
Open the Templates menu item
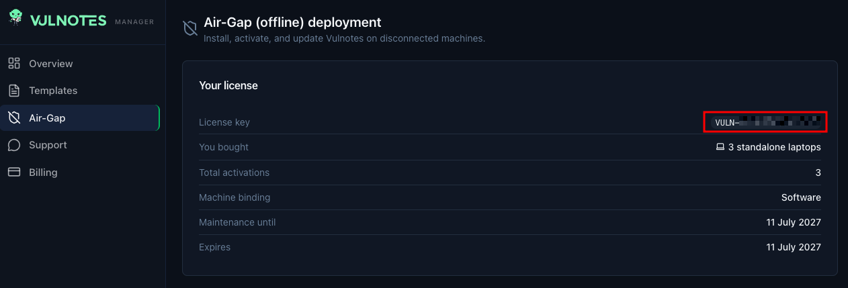point(79,91)
